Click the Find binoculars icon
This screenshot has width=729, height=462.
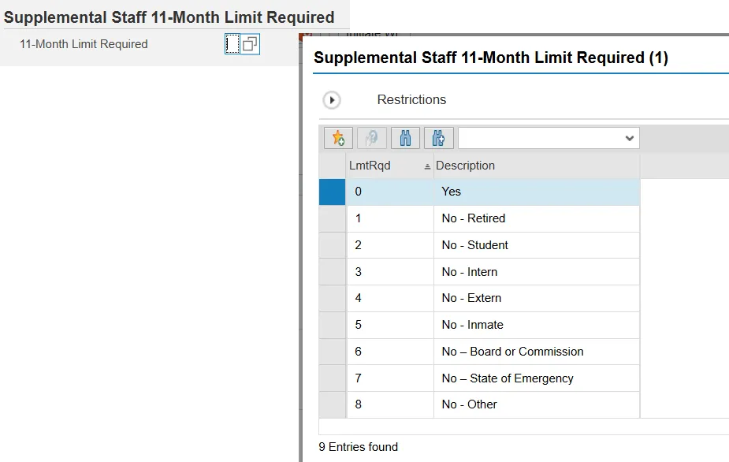pos(405,138)
